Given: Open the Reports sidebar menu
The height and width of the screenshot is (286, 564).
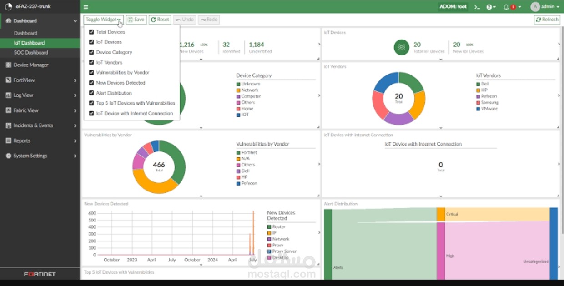Looking at the screenshot, I should click(40, 141).
